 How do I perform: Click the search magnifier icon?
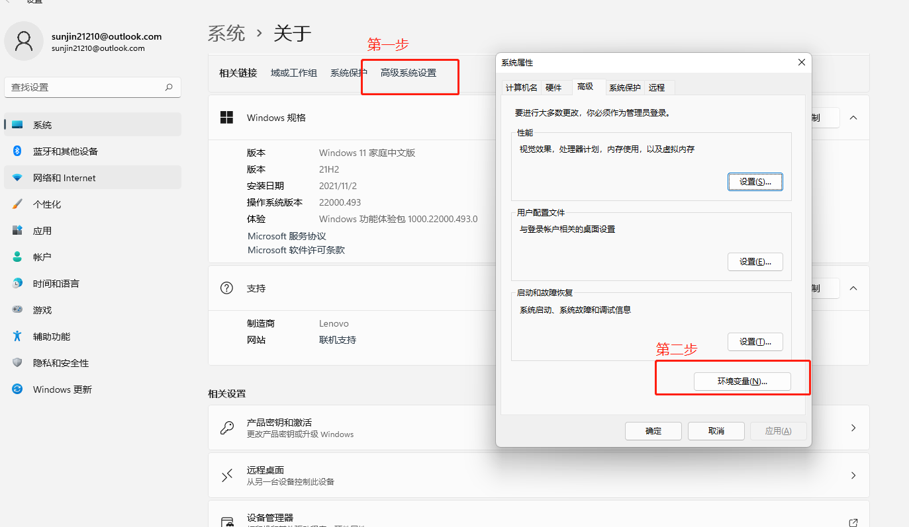pyautogui.click(x=169, y=87)
